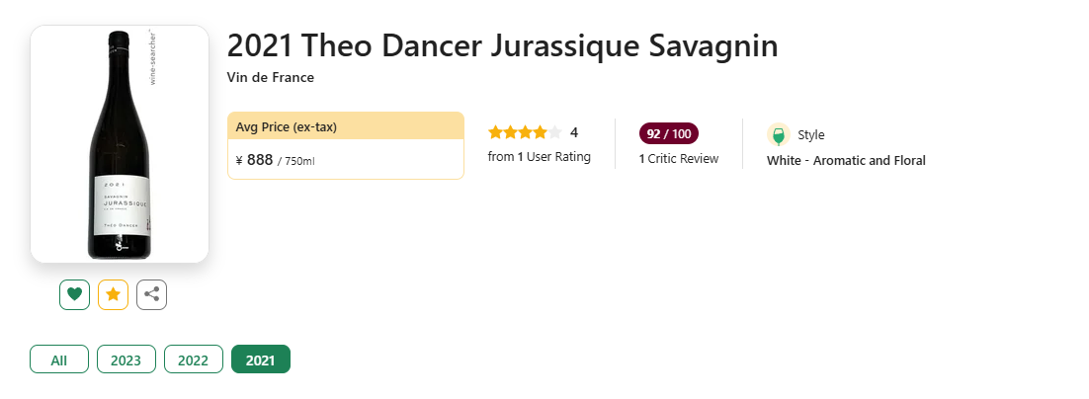This screenshot has height=399, width=1089.
Task: Click the Style label text
Action: coord(810,135)
